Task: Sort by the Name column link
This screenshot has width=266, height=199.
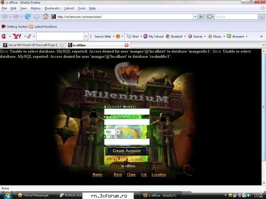Action: coord(98,174)
